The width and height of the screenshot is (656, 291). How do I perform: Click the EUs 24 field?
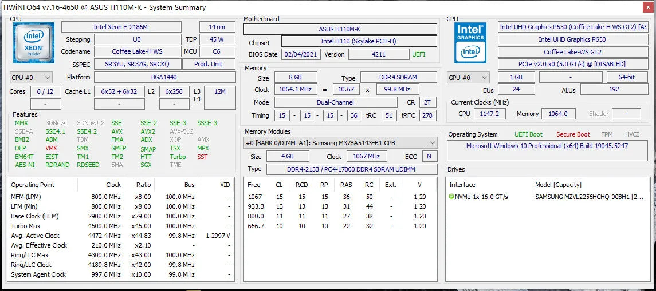(516, 89)
